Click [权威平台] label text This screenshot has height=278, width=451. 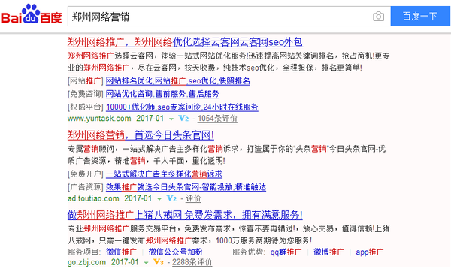86,107
